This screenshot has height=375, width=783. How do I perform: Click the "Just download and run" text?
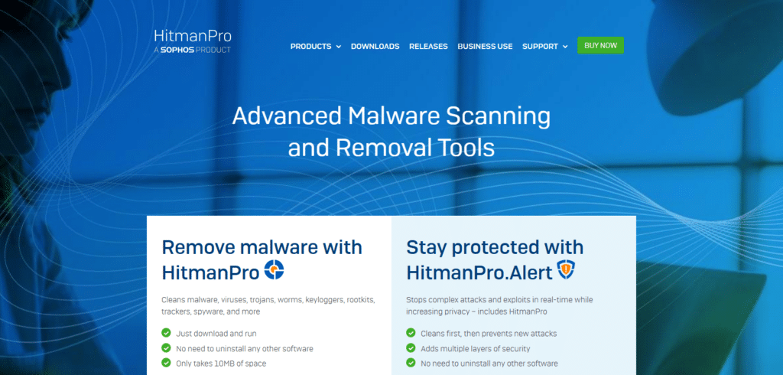[x=216, y=334]
